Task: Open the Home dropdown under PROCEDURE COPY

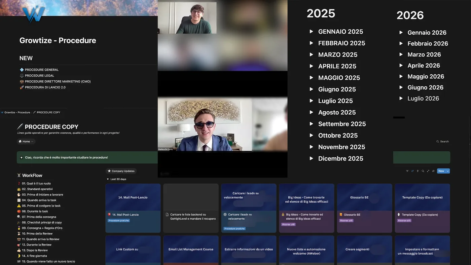Action: [26, 142]
